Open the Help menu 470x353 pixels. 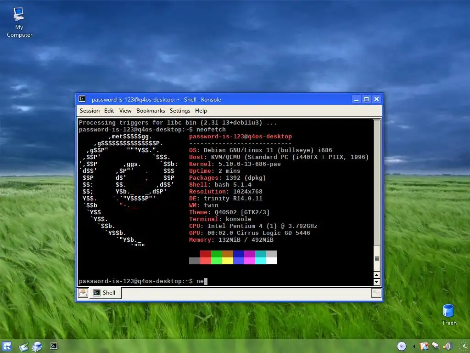pyautogui.click(x=201, y=111)
